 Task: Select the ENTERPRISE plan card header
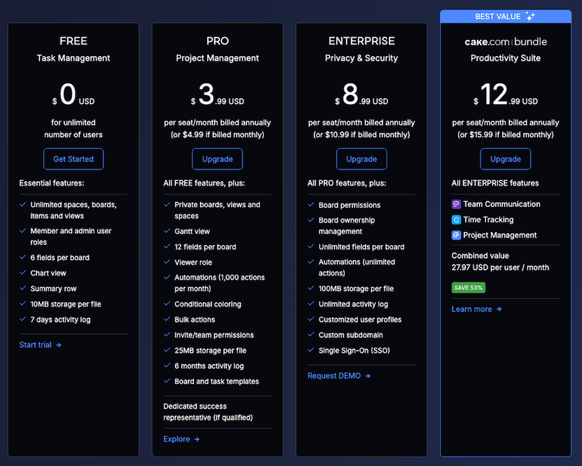[x=361, y=41]
